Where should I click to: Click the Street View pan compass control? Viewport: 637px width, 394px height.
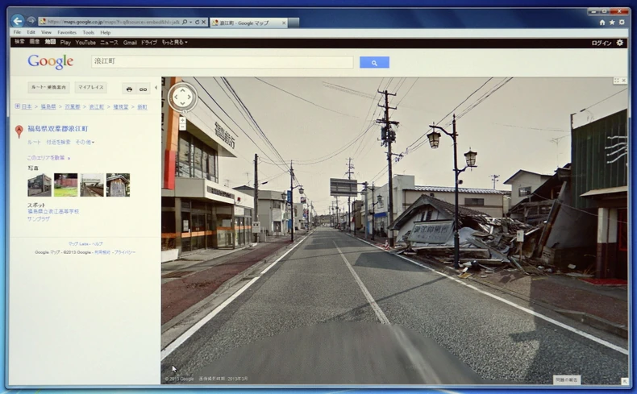[182, 97]
